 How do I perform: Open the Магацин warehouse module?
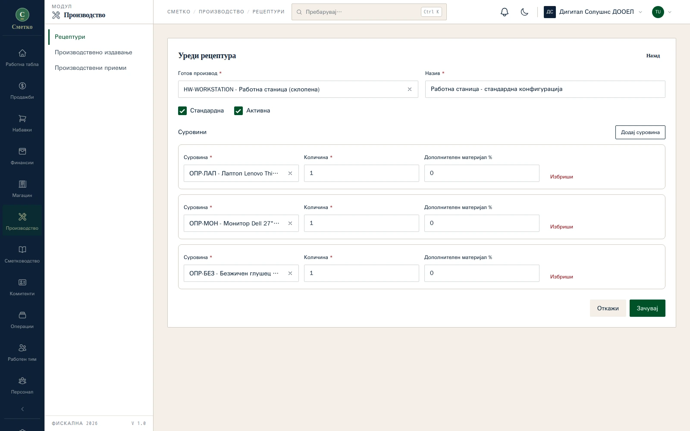point(22,189)
